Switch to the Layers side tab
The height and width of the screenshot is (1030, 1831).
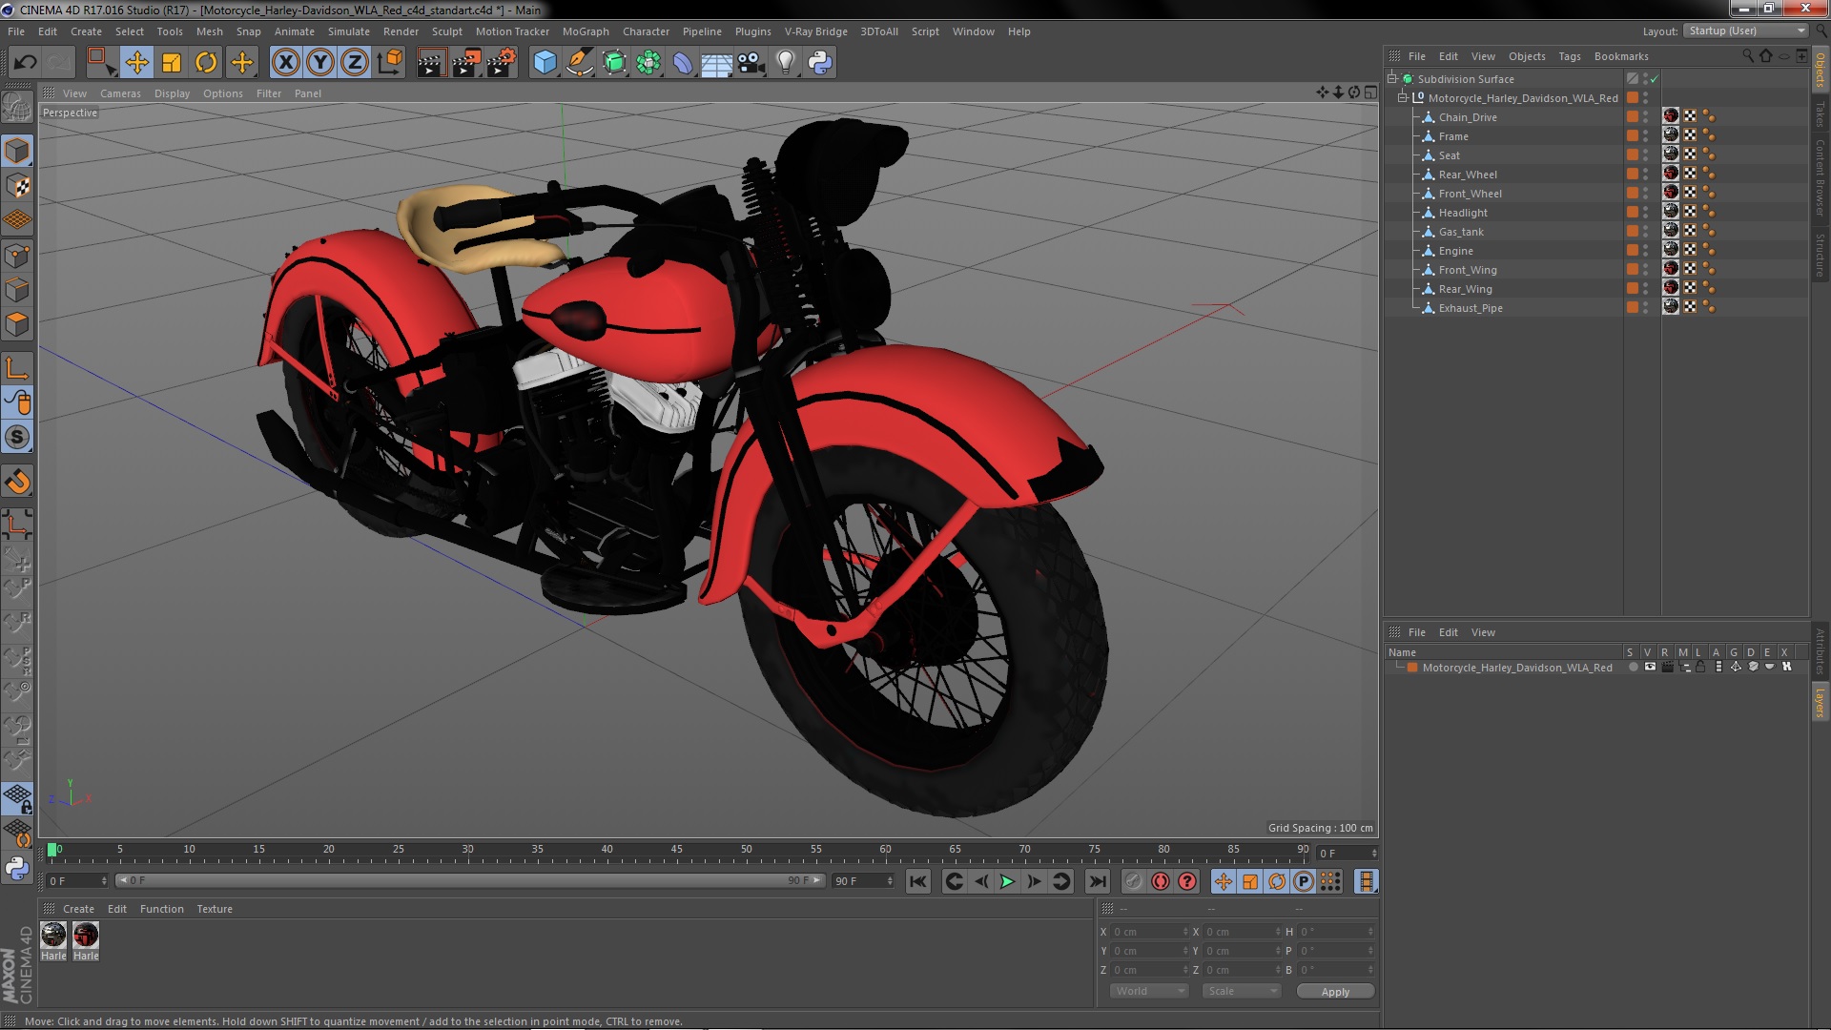point(1820,703)
